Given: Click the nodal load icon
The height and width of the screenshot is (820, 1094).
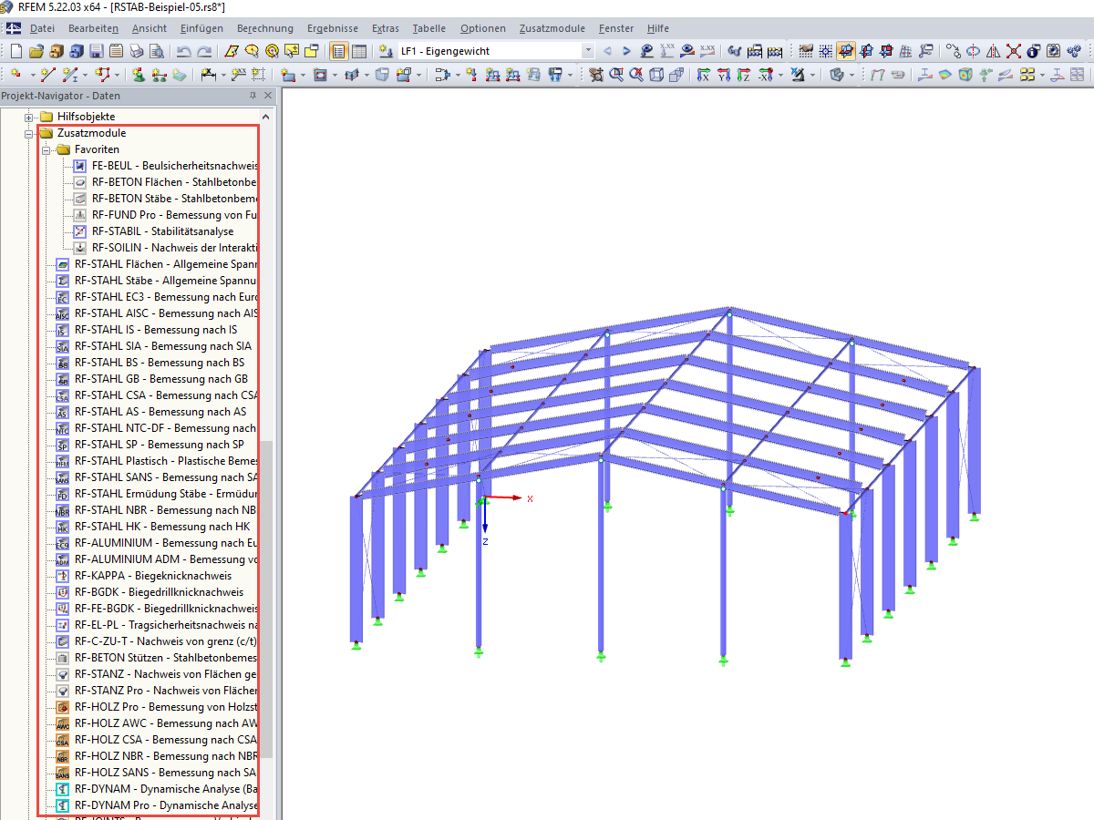Looking at the screenshot, I should coord(470,75).
